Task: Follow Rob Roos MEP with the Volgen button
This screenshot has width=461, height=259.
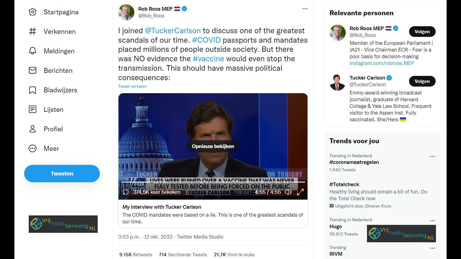Action: tap(422, 32)
